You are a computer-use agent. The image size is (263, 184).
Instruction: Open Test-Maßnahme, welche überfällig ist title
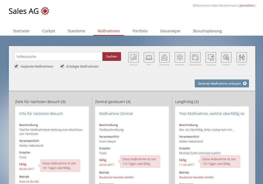pos(212,114)
